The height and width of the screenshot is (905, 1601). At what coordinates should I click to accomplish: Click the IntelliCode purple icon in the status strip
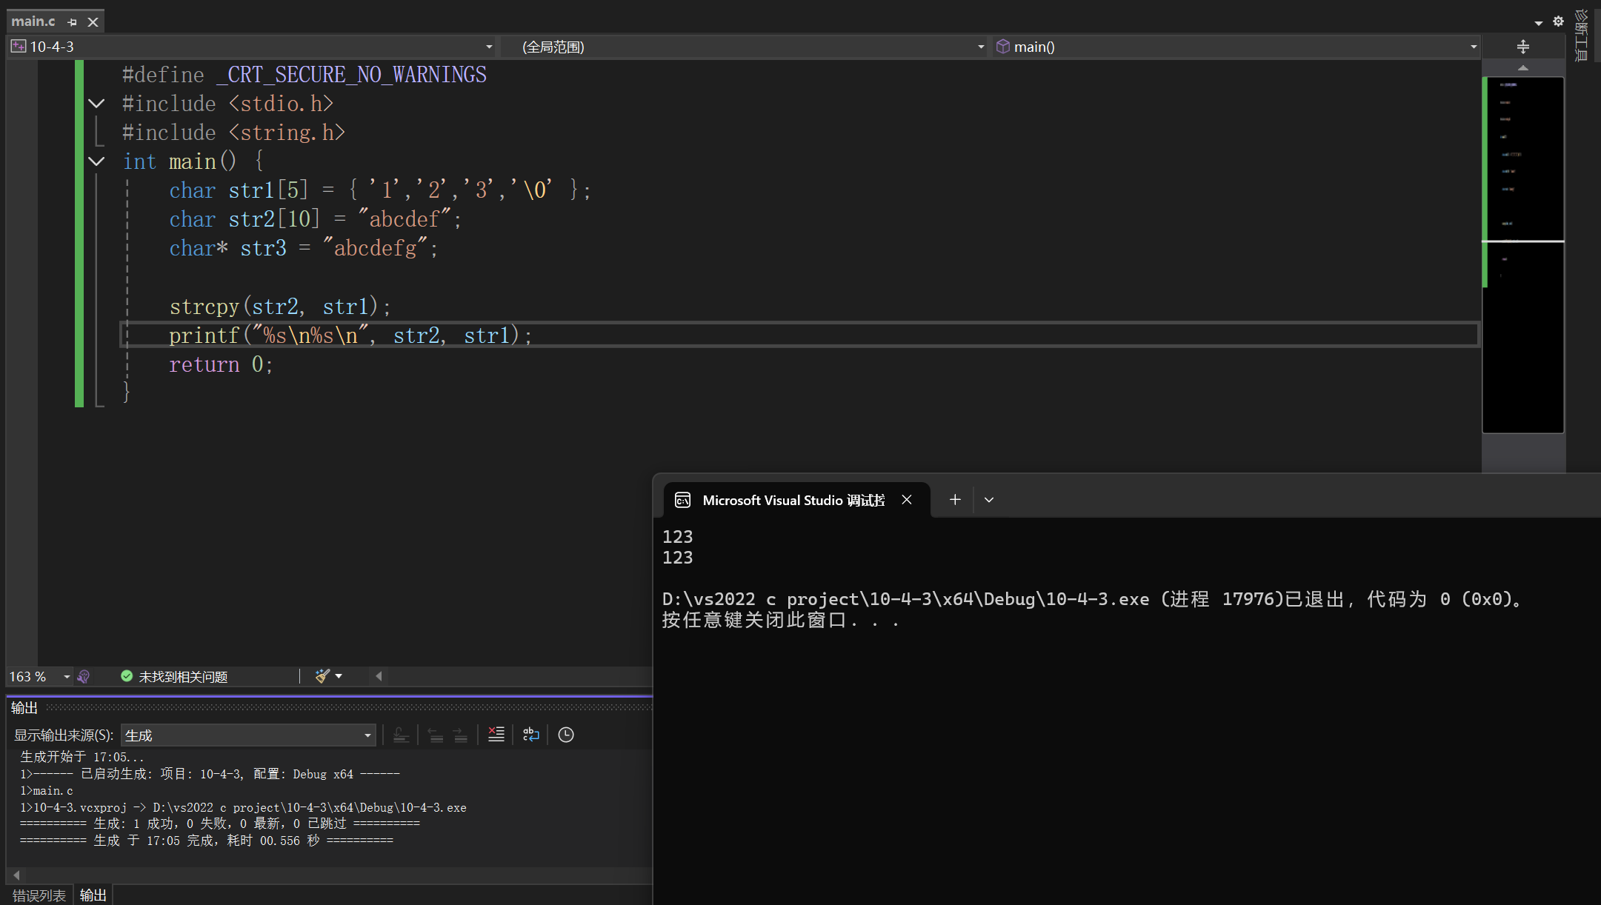tap(84, 676)
